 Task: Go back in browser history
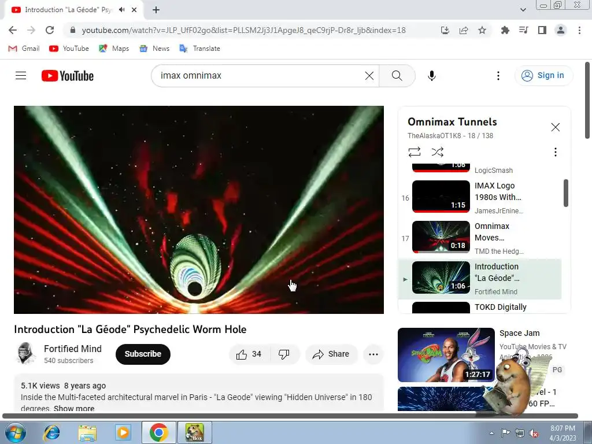point(13,30)
